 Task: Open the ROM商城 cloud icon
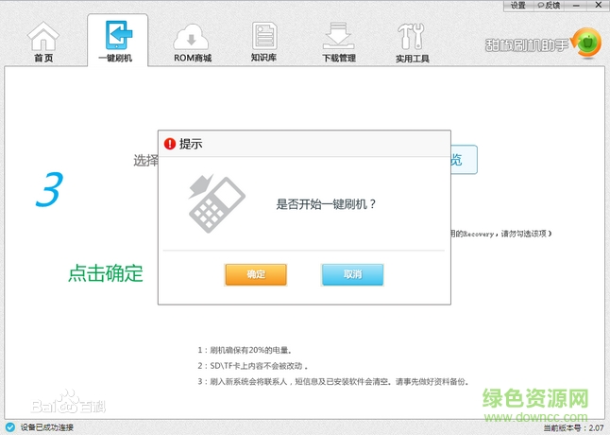click(x=191, y=37)
